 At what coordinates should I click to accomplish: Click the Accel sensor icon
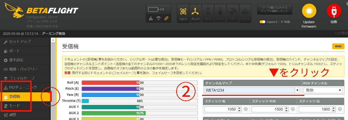pos(195,13)
